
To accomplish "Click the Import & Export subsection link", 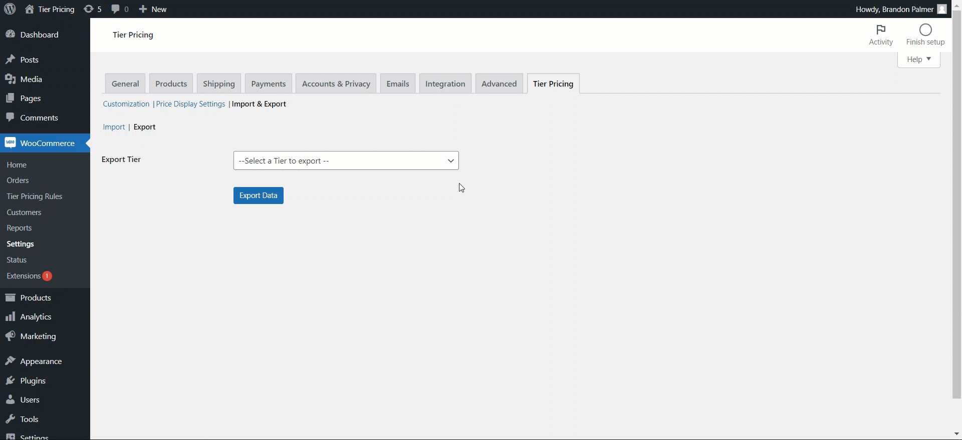I will tap(259, 104).
